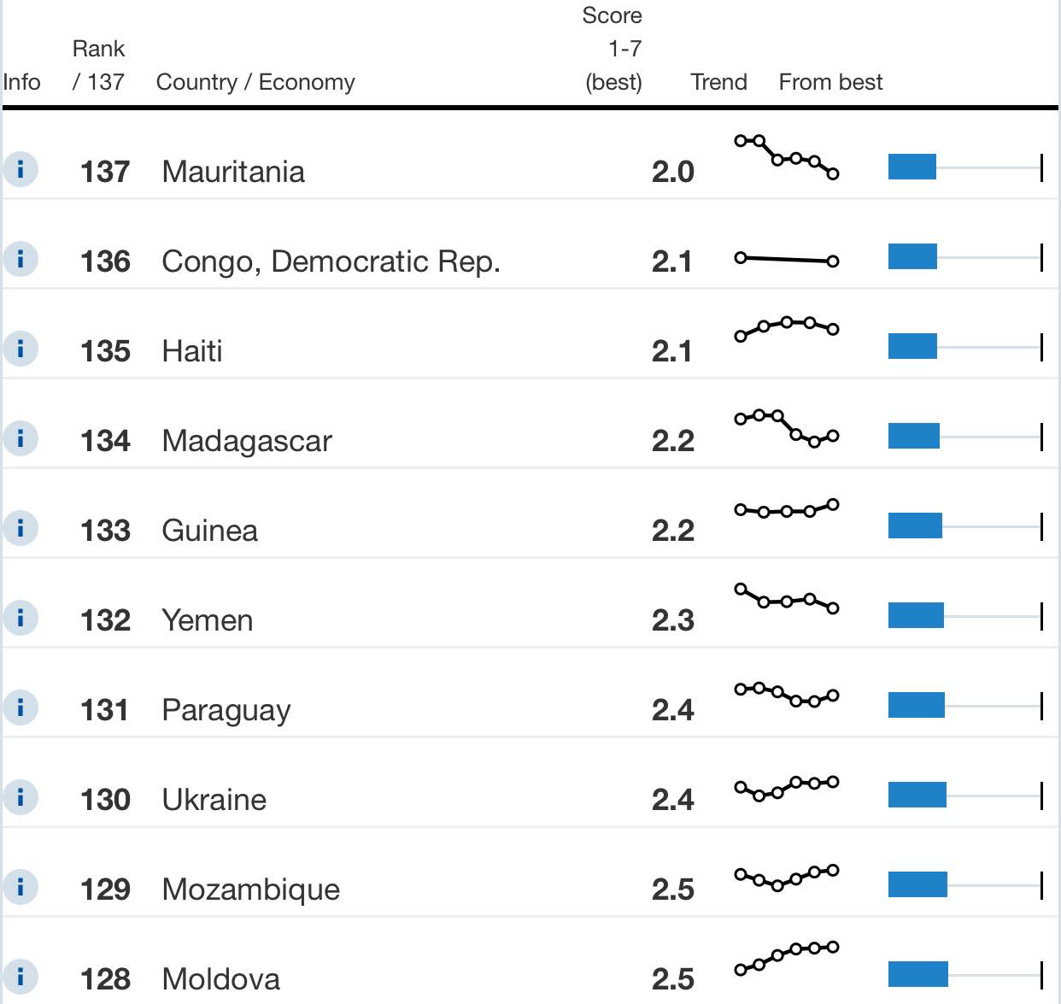The image size is (1061, 1004).
Task: Open the info icon for Mauritania
Action: coord(21,169)
